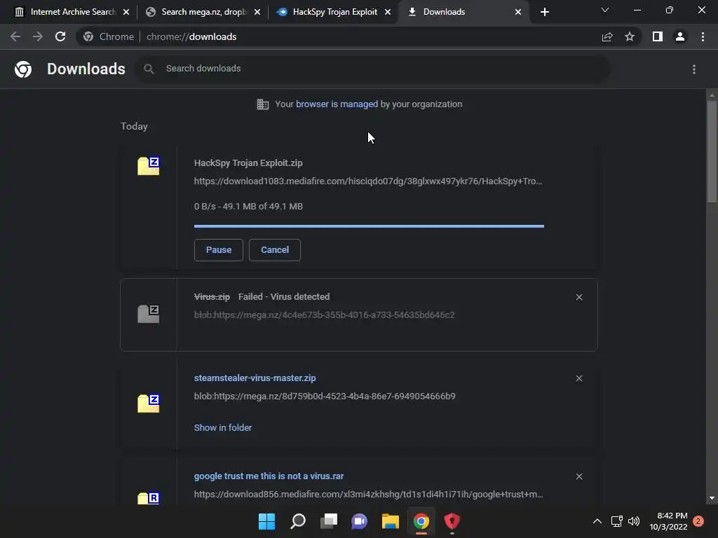Open the google trust me mediafire URL
Viewport: 718px width, 538px height.
tap(369, 494)
